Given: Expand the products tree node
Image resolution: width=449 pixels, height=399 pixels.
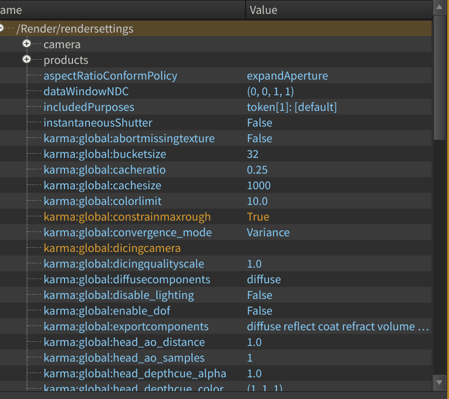Looking at the screenshot, I should [x=27, y=59].
